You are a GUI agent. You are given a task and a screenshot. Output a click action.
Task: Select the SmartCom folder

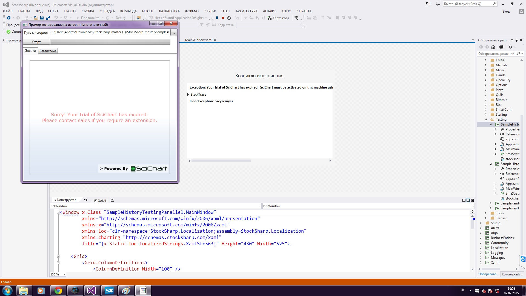coord(503,110)
